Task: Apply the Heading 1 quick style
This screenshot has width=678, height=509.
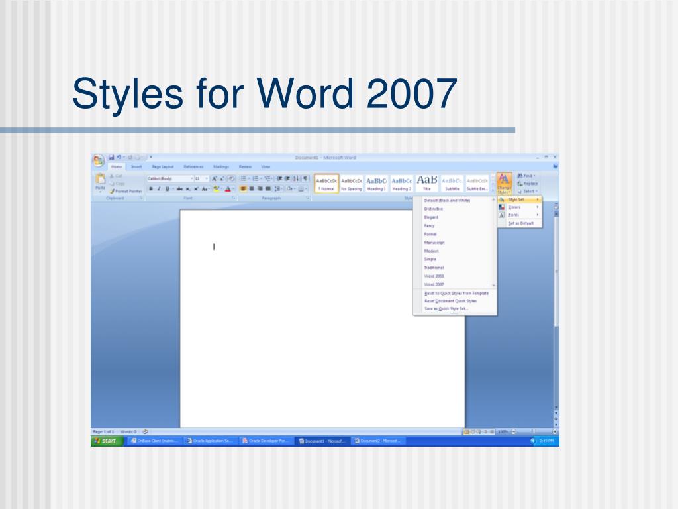Action: [377, 184]
